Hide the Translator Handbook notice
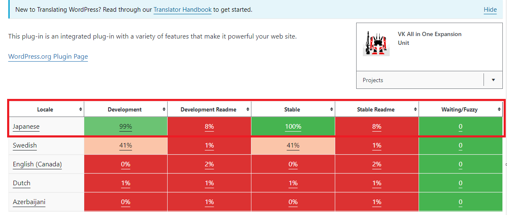The width and height of the screenshot is (507, 215). (490, 10)
